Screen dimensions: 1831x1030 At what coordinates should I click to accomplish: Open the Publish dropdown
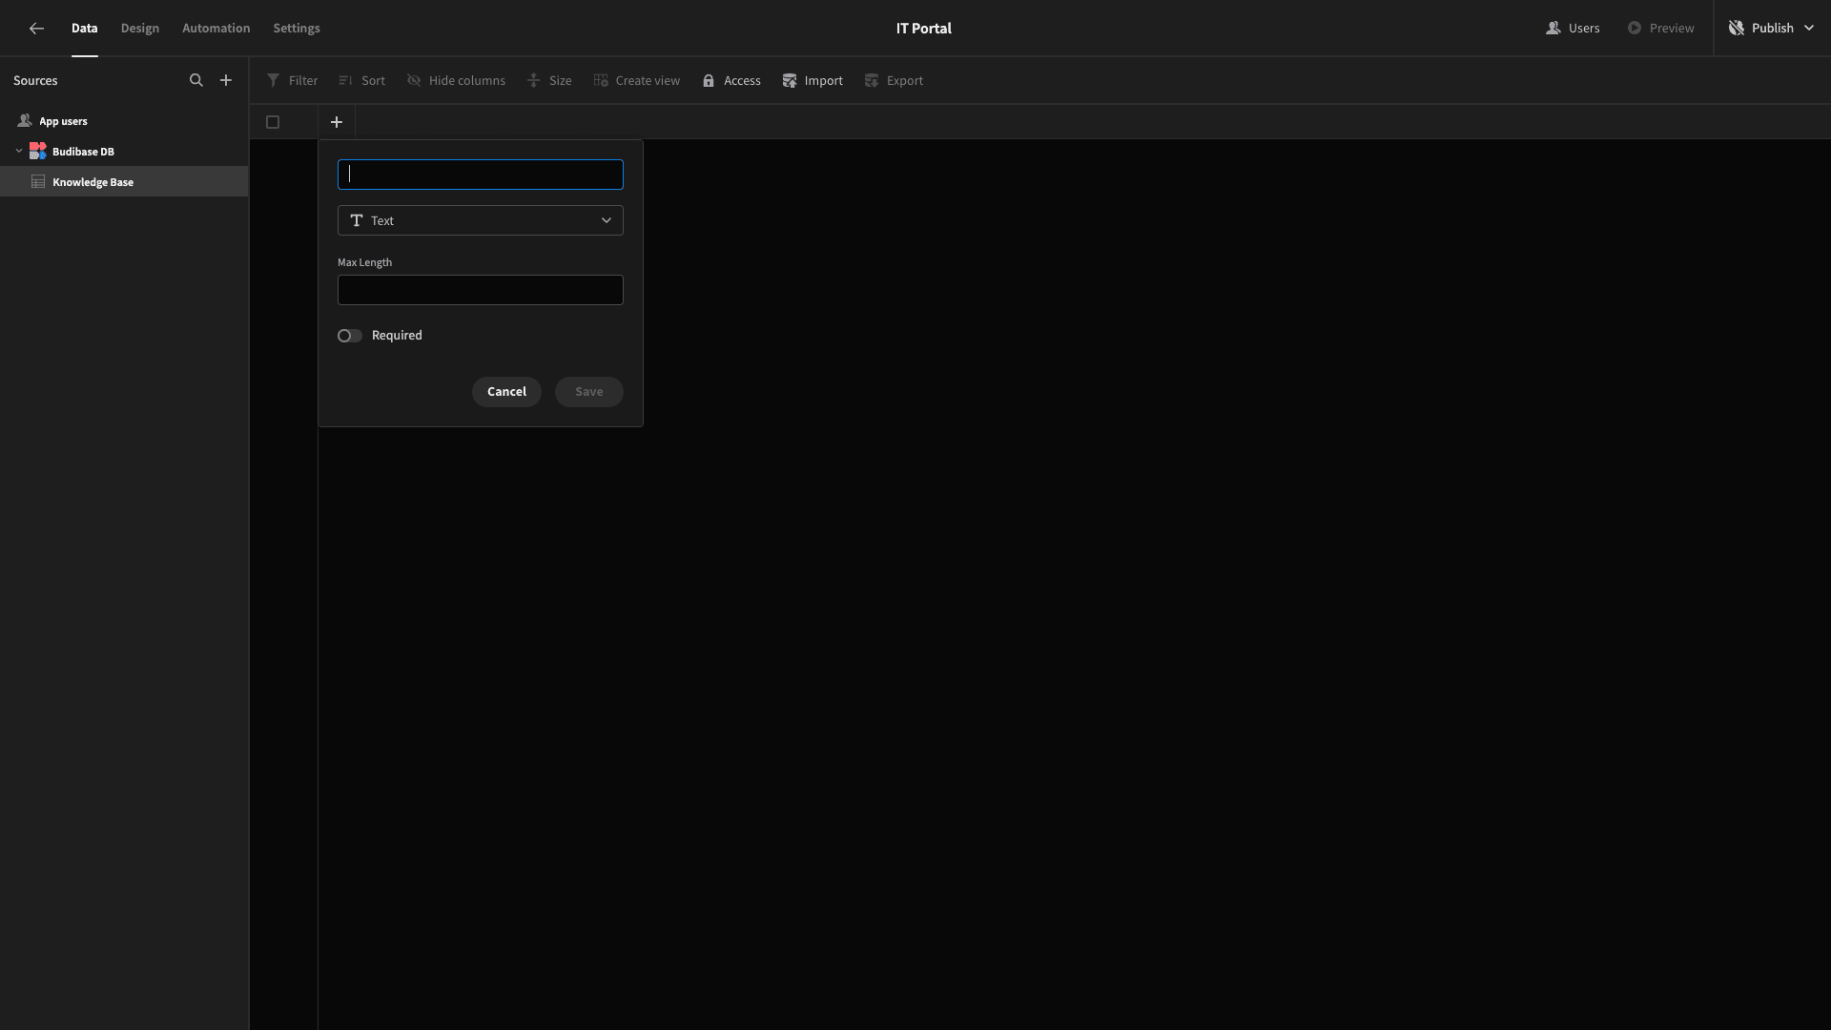pos(1772,29)
